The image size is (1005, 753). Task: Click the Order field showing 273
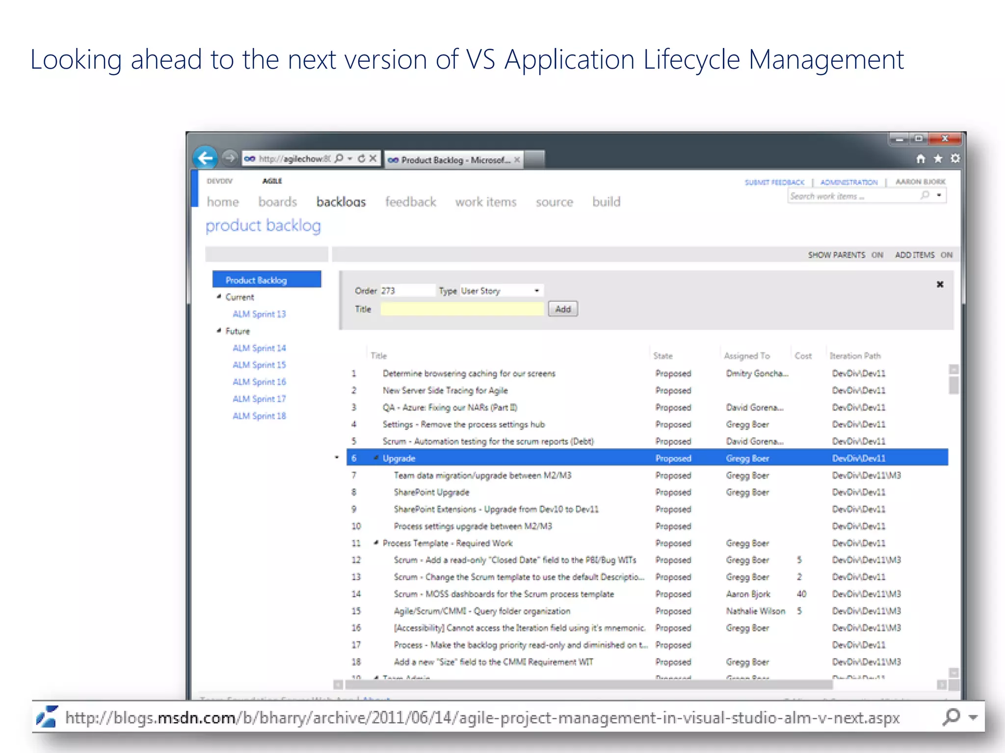pyautogui.click(x=408, y=291)
